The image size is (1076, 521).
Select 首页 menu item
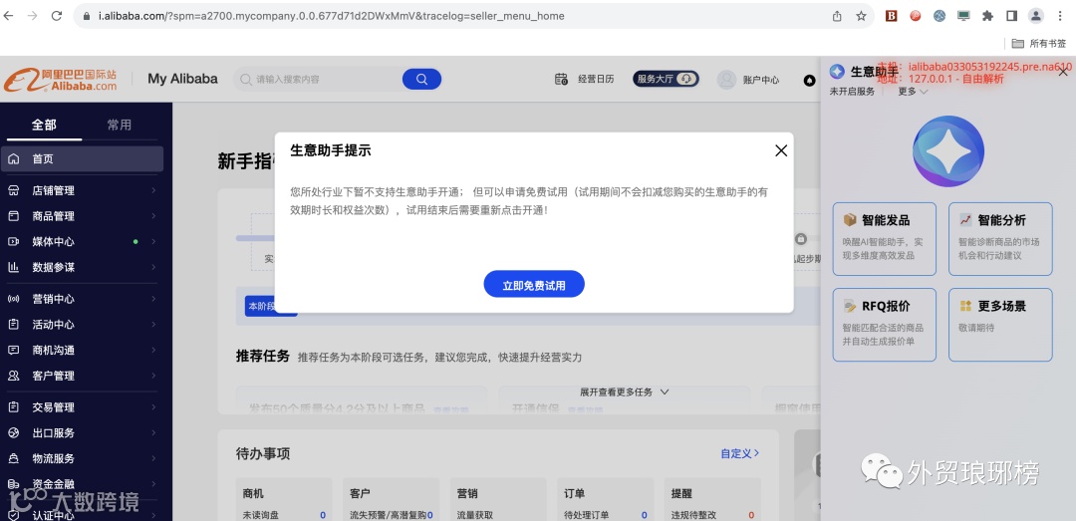[83, 159]
